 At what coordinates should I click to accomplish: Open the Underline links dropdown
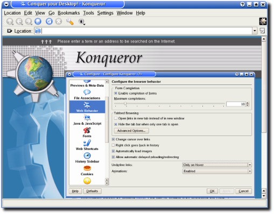pyautogui.click(x=217, y=165)
